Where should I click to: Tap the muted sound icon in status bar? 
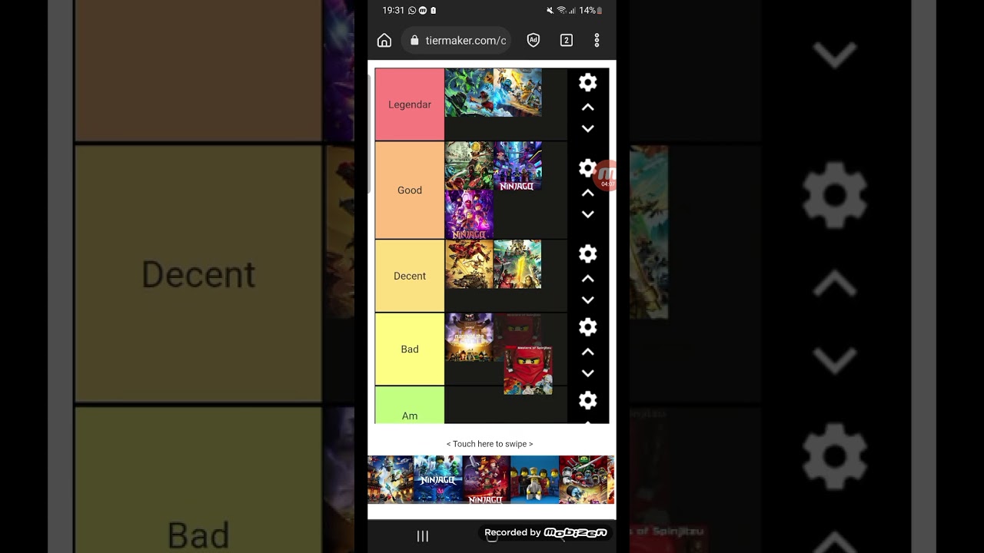click(550, 11)
